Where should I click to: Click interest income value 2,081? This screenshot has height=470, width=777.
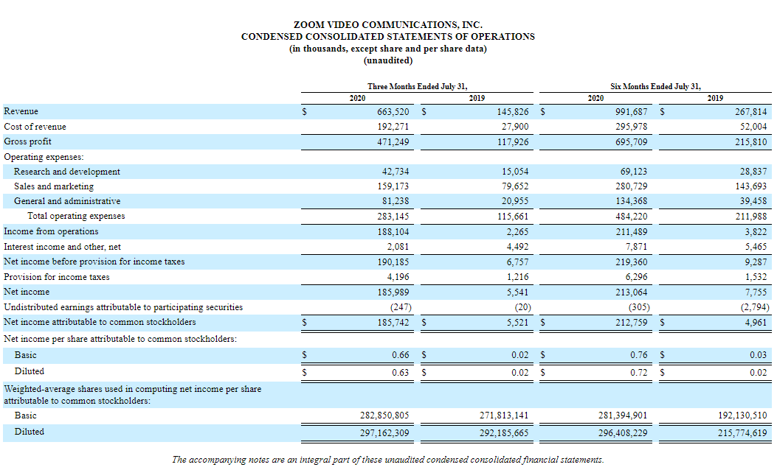398,247
